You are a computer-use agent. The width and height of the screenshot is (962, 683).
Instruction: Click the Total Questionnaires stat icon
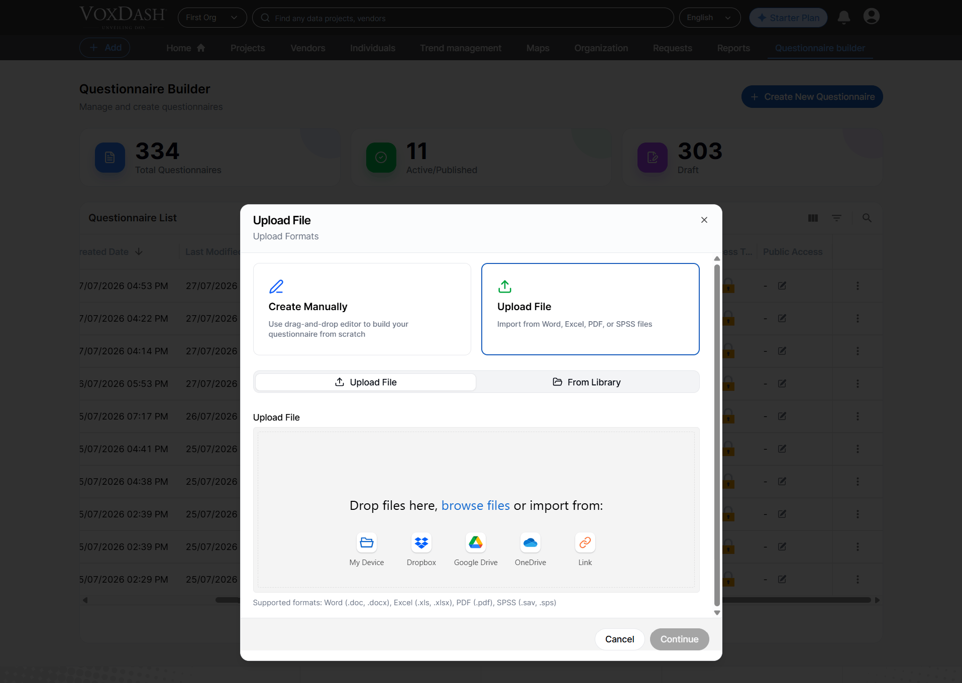coord(110,158)
